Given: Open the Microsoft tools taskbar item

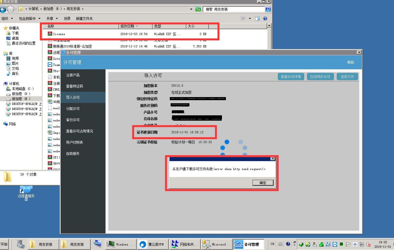Looking at the screenshot, I should point(216,244).
